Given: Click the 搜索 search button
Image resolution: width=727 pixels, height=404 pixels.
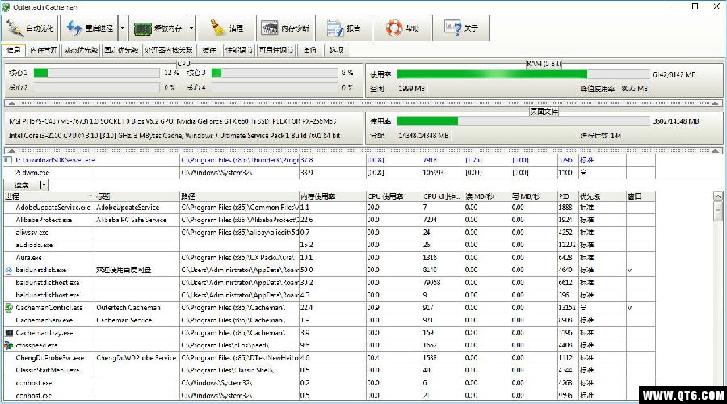Looking at the screenshot, I should (x=21, y=185).
